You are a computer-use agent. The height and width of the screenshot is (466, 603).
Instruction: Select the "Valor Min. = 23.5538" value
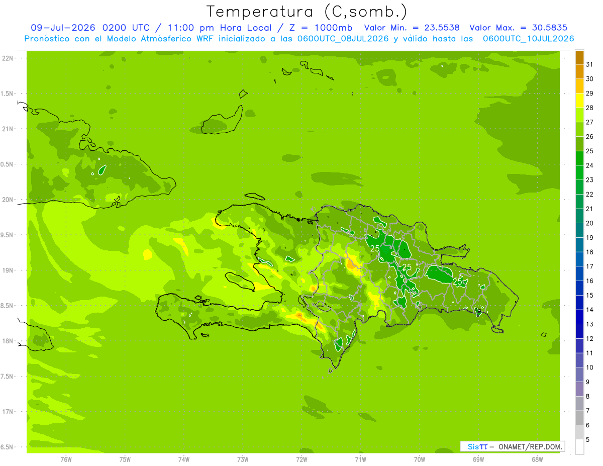[412, 28]
